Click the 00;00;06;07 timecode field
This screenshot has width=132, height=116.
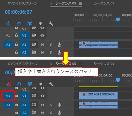click(x=18, y=12)
